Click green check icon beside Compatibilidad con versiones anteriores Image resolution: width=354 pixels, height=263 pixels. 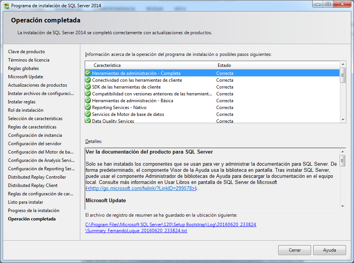click(88, 93)
